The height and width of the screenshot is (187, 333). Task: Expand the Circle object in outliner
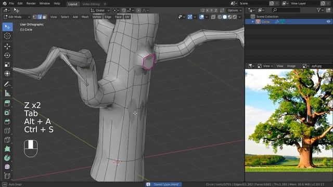[x=252, y=22]
